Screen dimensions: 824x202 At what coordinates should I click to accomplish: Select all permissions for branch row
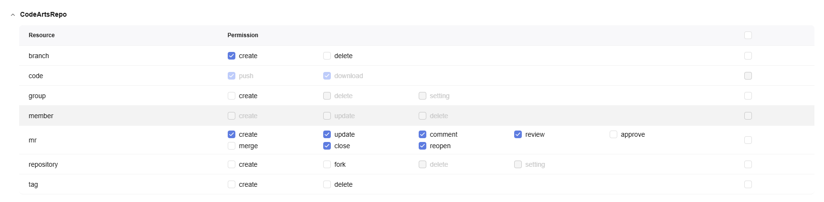click(748, 56)
